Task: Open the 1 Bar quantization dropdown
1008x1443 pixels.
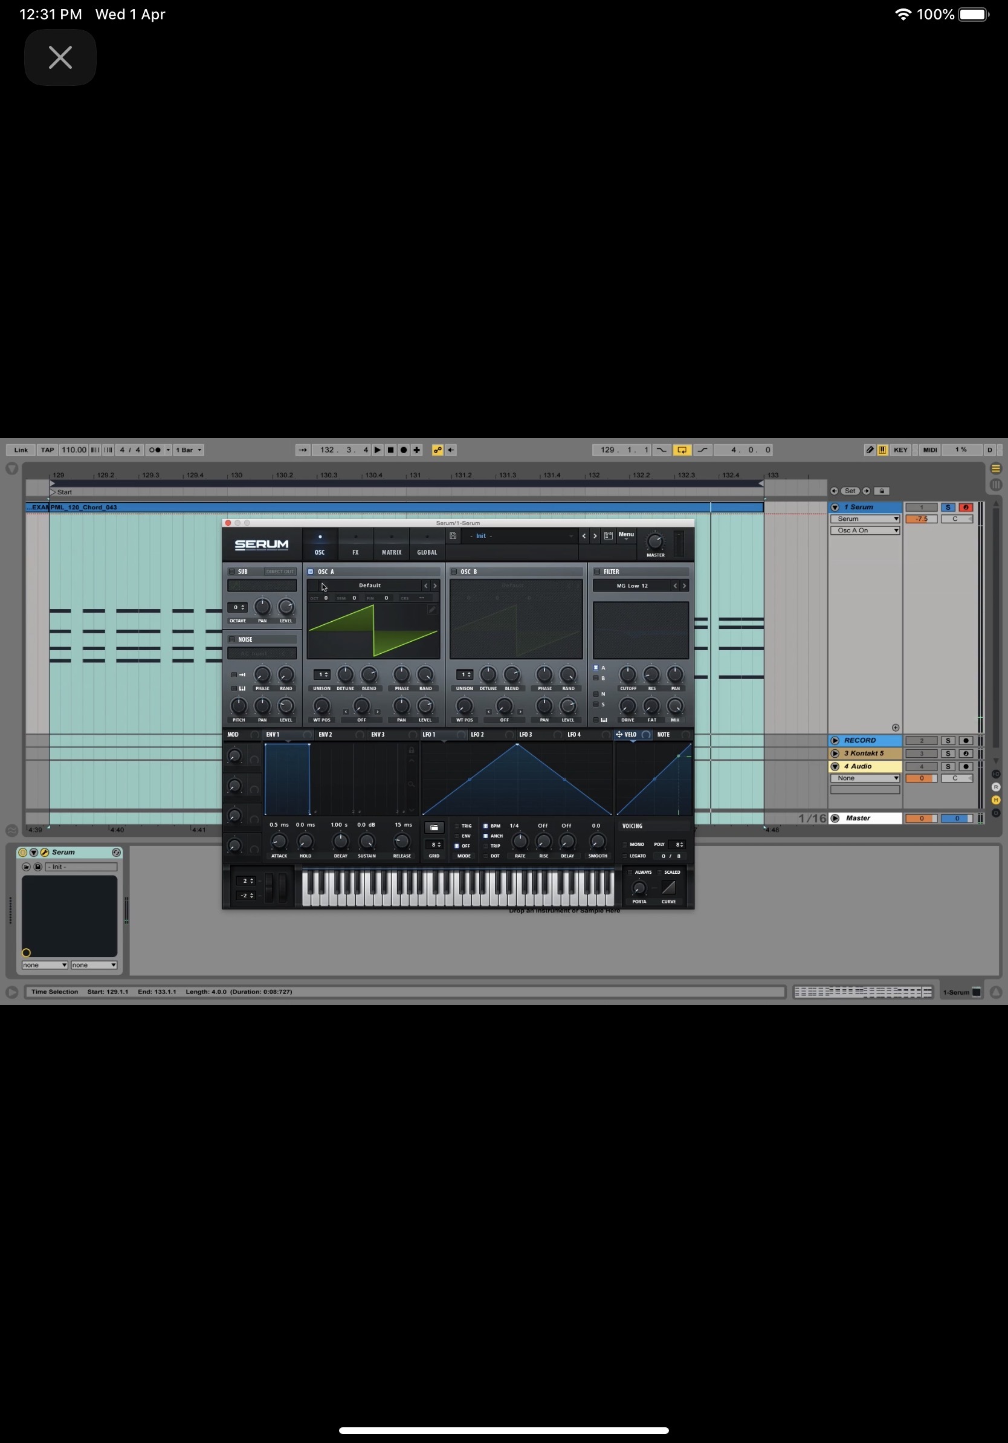Action: coord(189,450)
